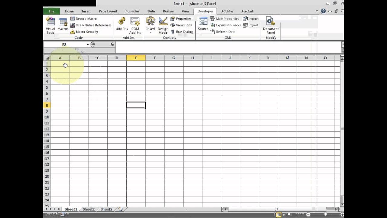Switch to the Acrobat tab
387x218 pixels.
(247, 11)
